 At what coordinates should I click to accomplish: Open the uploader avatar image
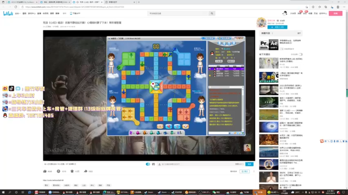(x=261, y=23)
